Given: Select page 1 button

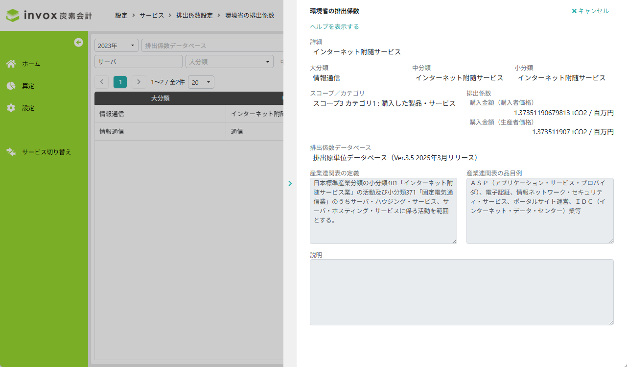Looking at the screenshot, I should coord(120,82).
